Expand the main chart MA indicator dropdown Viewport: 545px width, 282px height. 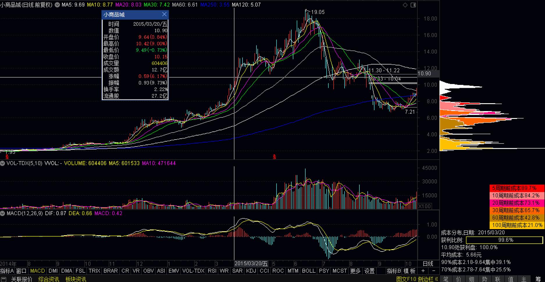pos(57,5)
